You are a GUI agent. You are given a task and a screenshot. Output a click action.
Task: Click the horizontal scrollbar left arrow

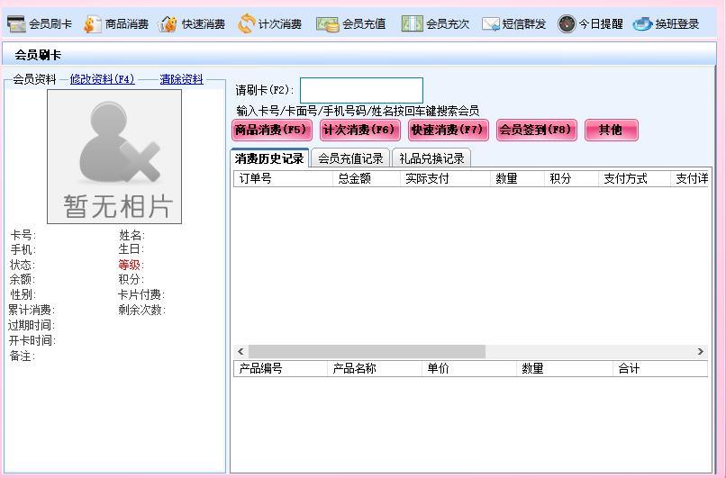[240, 352]
